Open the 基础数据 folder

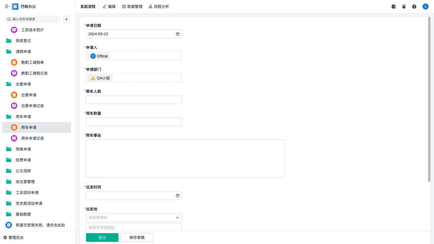pos(37,214)
